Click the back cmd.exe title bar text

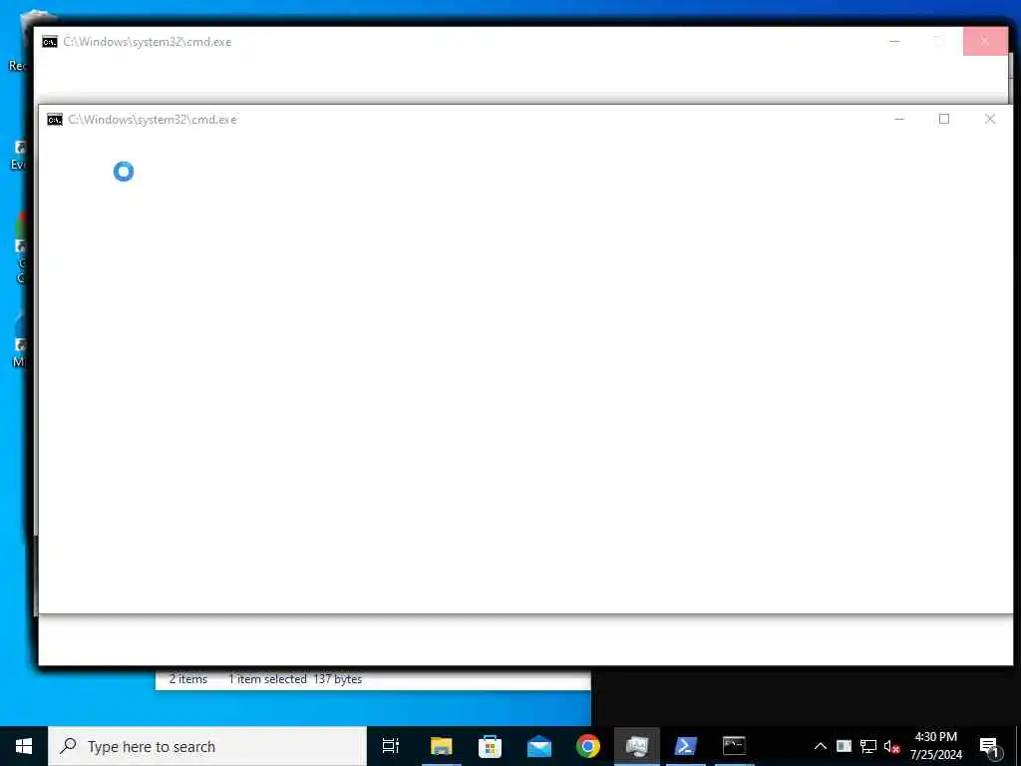[x=148, y=42]
